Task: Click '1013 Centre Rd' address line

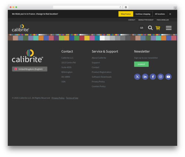Action: (x=68, y=63)
